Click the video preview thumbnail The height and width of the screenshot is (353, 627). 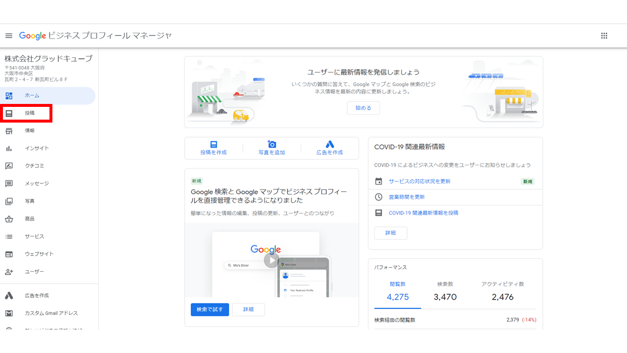click(272, 260)
